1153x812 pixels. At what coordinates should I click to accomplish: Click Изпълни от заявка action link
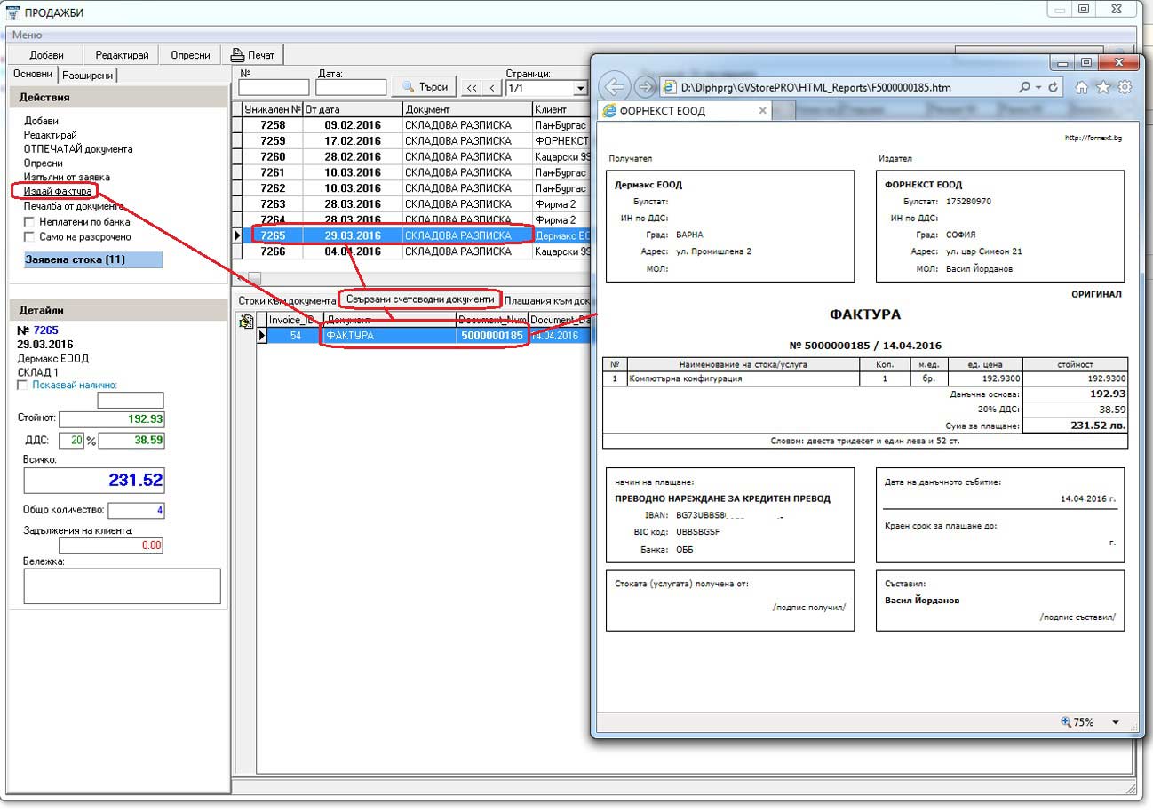[x=67, y=177]
